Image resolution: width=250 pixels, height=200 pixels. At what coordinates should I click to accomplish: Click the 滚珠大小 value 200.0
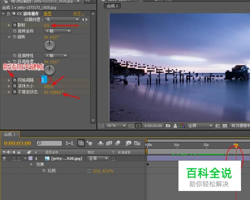tap(48, 86)
